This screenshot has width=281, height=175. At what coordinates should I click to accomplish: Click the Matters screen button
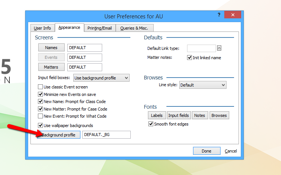(x=51, y=67)
